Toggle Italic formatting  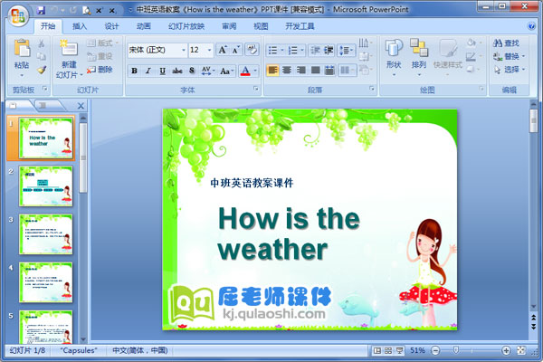click(x=148, y=71)
